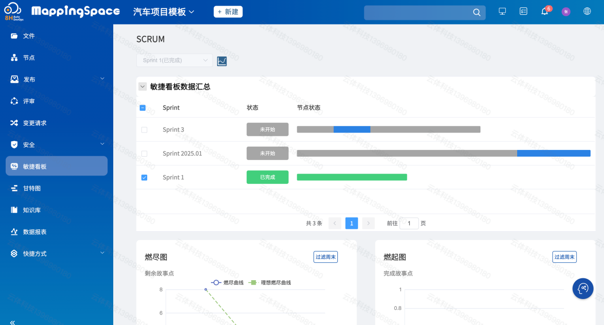Toggle the select-all Sprint header checkbox
The image size is (604, 325).
point(143,108)
